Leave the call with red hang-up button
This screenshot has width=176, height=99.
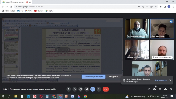click(x=106, y=89)
